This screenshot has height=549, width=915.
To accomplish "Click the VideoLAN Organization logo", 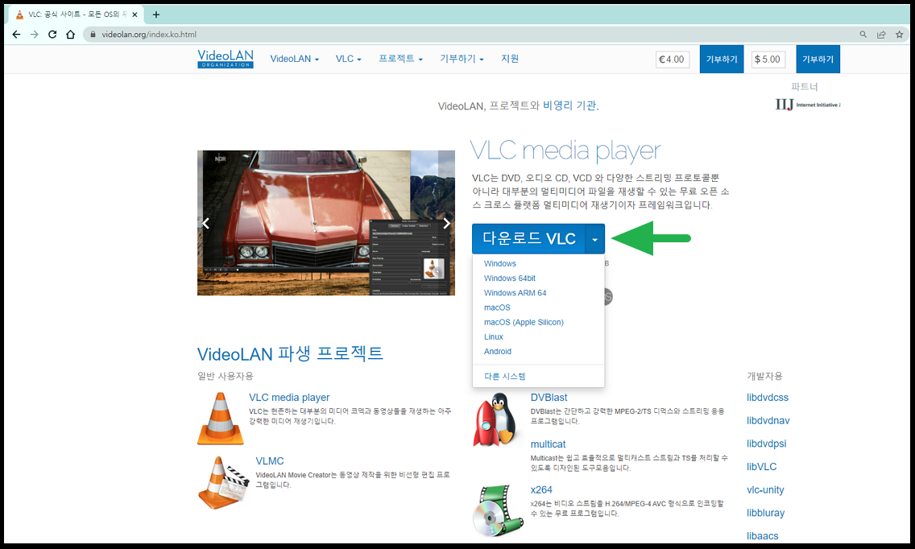I will (226, 58).
